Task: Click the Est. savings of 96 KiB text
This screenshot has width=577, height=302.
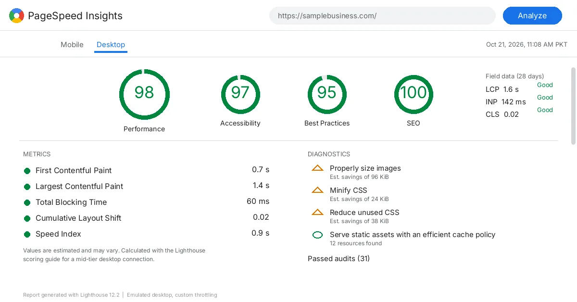Action: (359, 177)
